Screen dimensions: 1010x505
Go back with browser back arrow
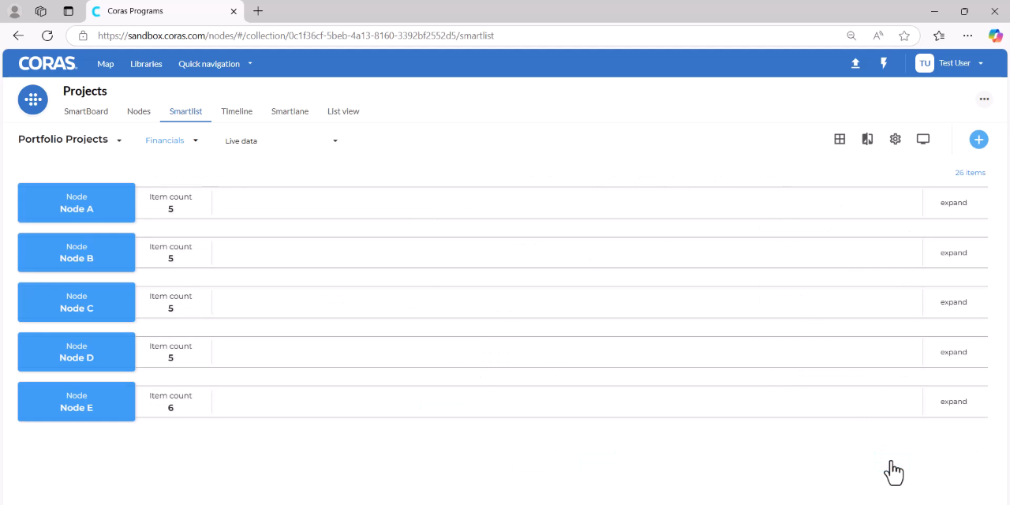[18, 36]
